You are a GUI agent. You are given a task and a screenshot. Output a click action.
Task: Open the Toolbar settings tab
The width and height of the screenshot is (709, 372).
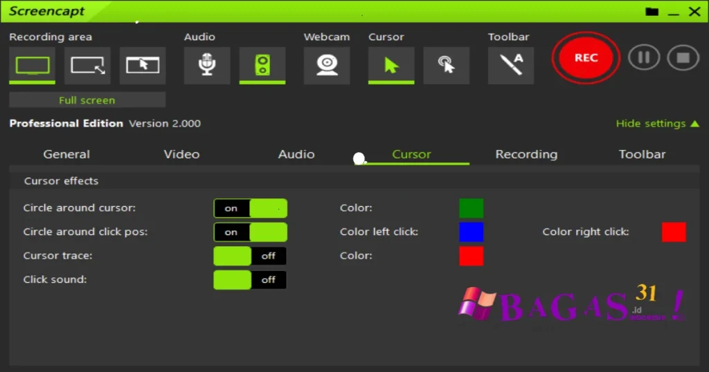[x=642, y=154]
